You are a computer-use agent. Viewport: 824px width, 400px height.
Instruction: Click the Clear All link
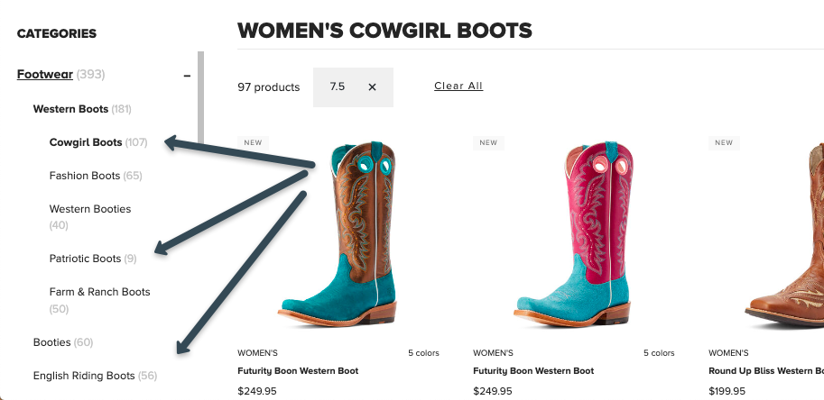tap(458, 86)
